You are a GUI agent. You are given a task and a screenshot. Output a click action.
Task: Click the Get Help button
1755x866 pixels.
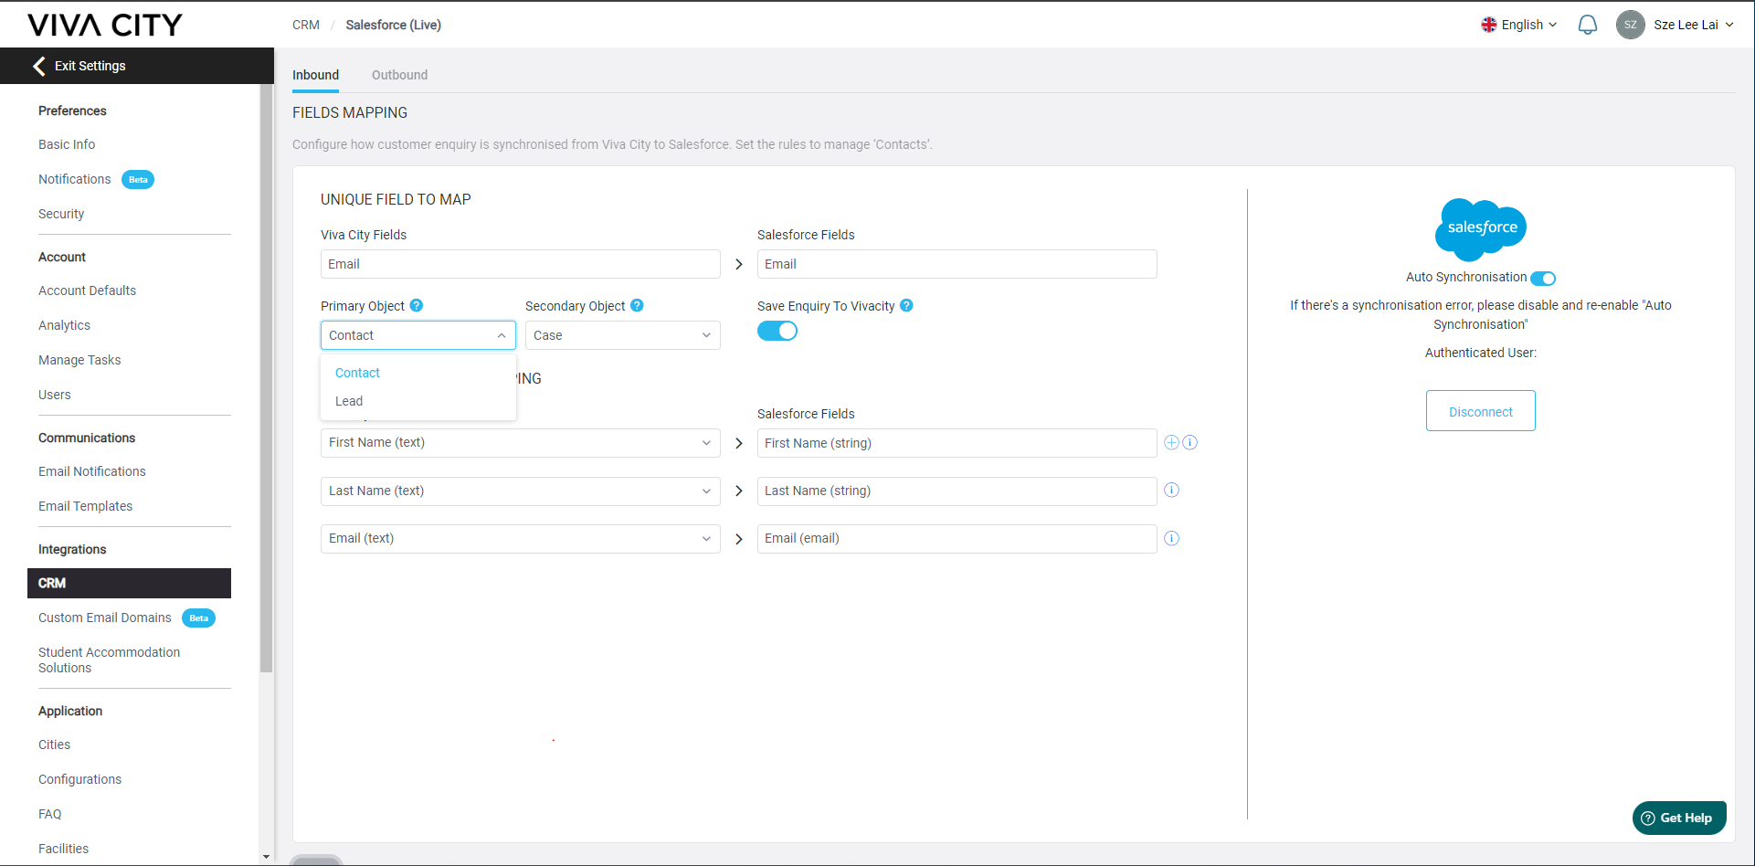point(1679,818)
